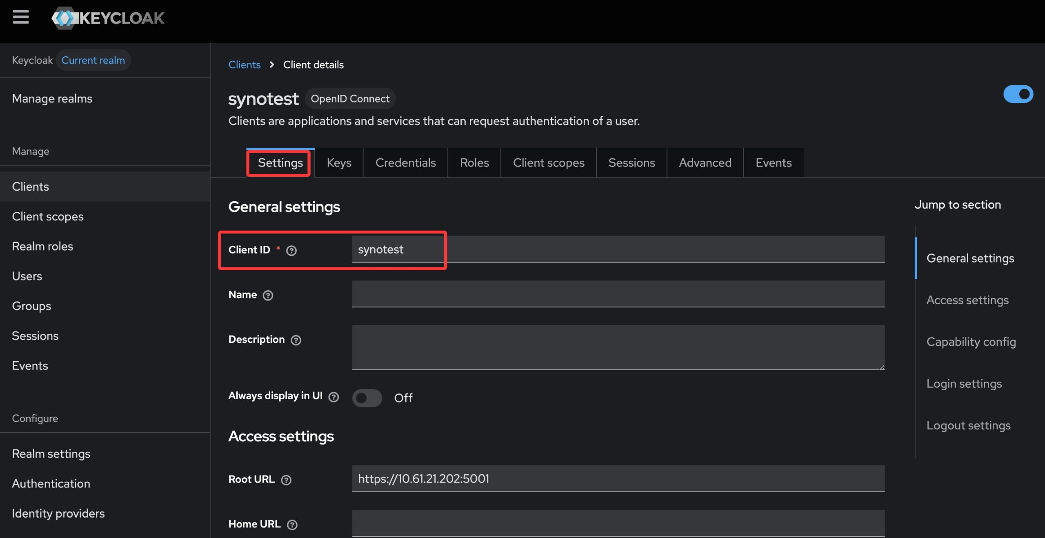Open the Client scopes tab
Image resolution: width=1045 pixels, height=538 pixels.
(549, 163)
